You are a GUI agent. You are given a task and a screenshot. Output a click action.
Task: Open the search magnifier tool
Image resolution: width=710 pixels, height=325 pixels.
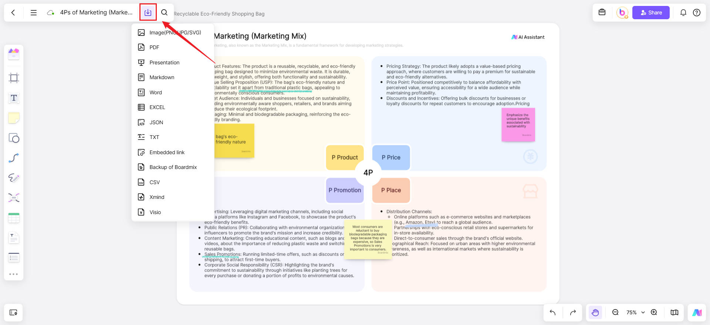tap(164, 13)
